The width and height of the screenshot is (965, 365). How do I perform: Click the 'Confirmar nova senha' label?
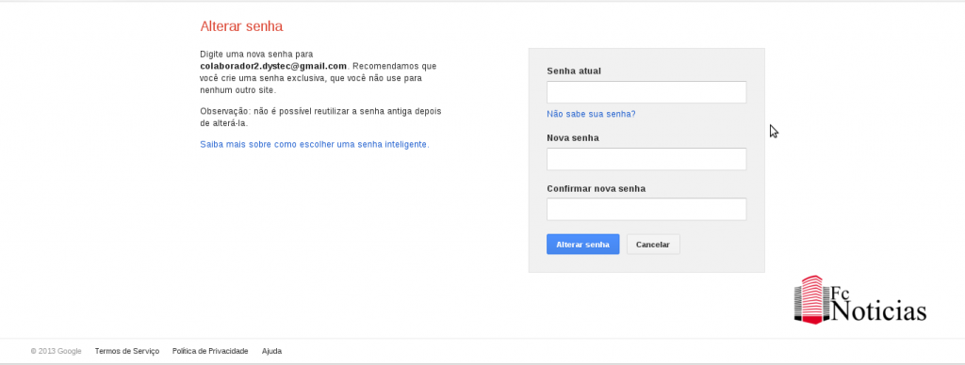coord(596,189)
